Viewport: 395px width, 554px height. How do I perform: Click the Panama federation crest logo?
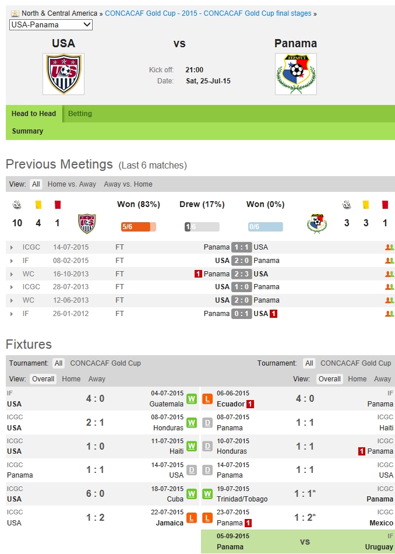[296, 74]
